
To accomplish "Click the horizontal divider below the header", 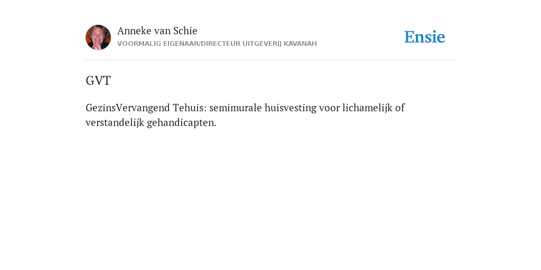I will pos(270,60).
